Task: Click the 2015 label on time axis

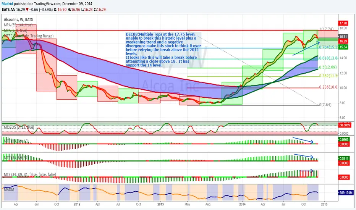Action: (x=324, y=204)
